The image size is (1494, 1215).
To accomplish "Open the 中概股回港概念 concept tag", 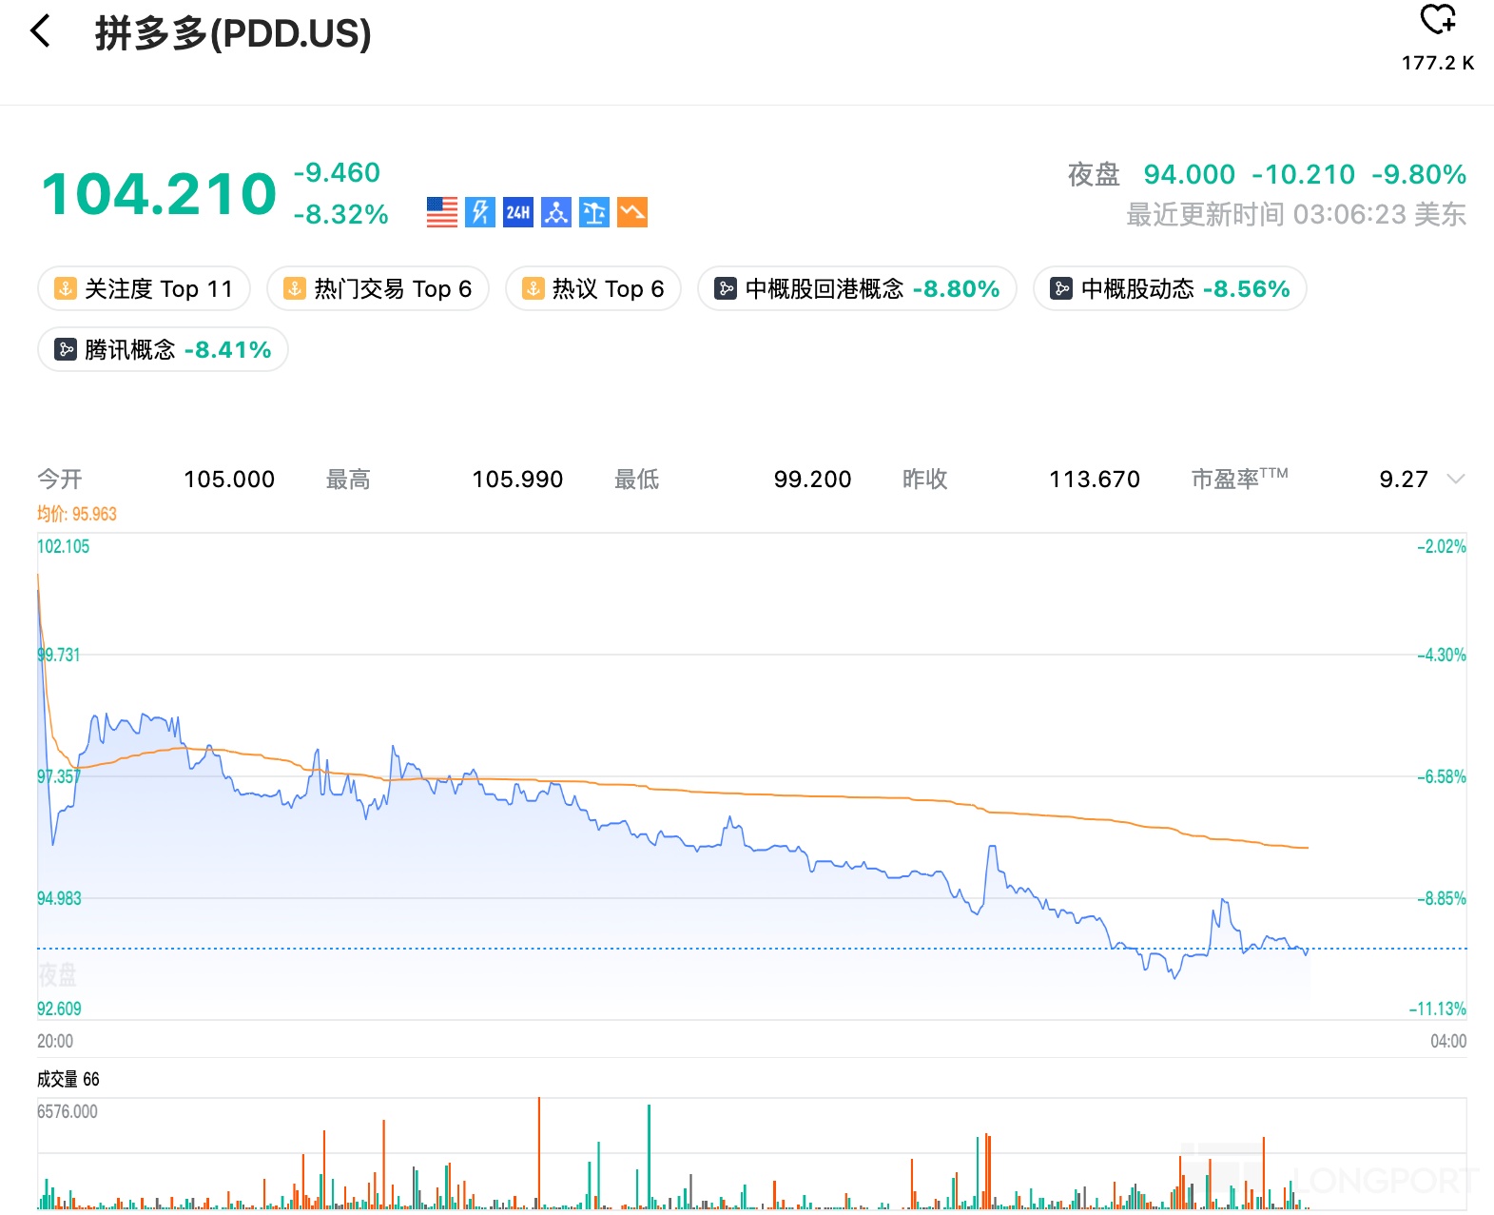I will (857, 289).
